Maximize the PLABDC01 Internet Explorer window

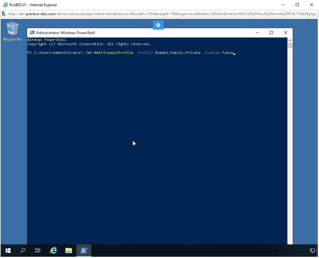[297, 5]
